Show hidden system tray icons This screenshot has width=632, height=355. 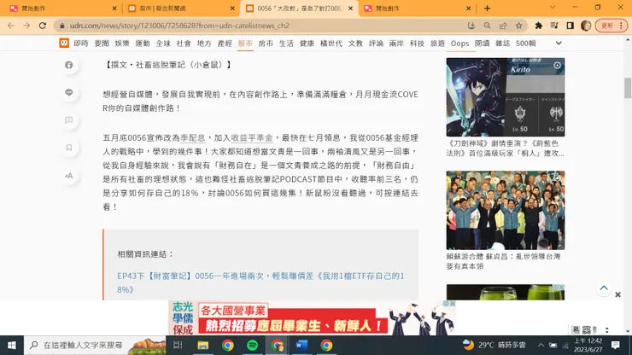pyautogui.click(x=541, y=346)
